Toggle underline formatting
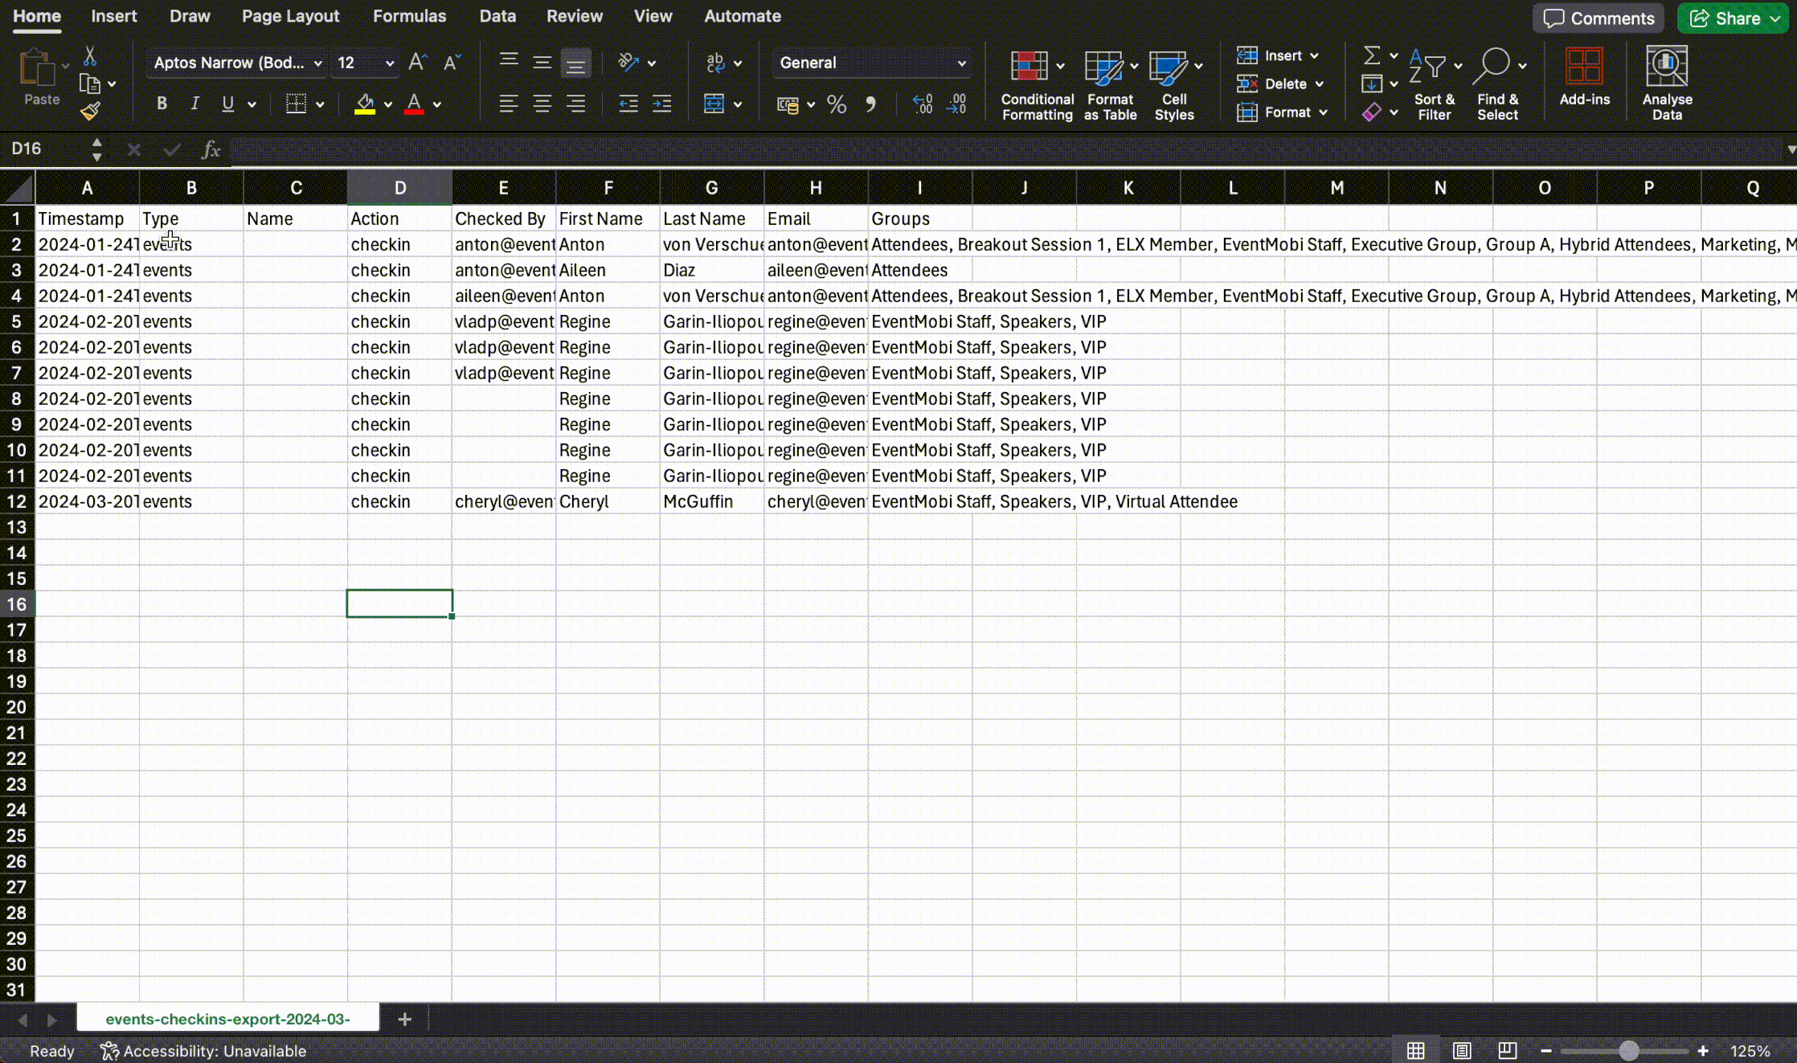This screenshot has width=1797, height=1063. click(x=227, y=104)
